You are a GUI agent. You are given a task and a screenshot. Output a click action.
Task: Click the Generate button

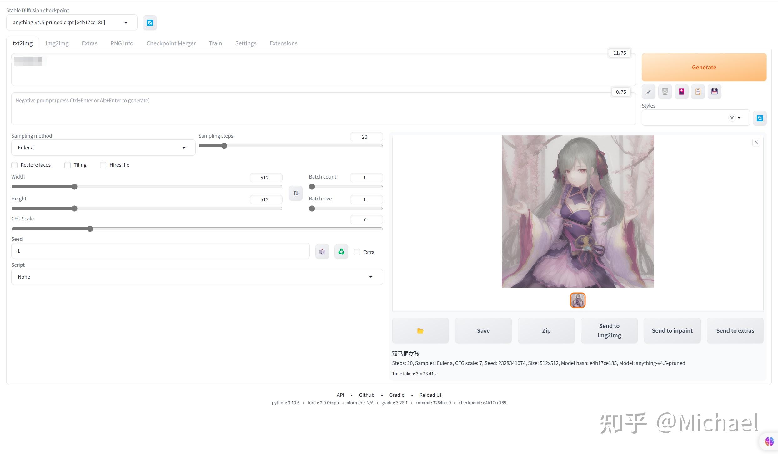click(704, 67)
